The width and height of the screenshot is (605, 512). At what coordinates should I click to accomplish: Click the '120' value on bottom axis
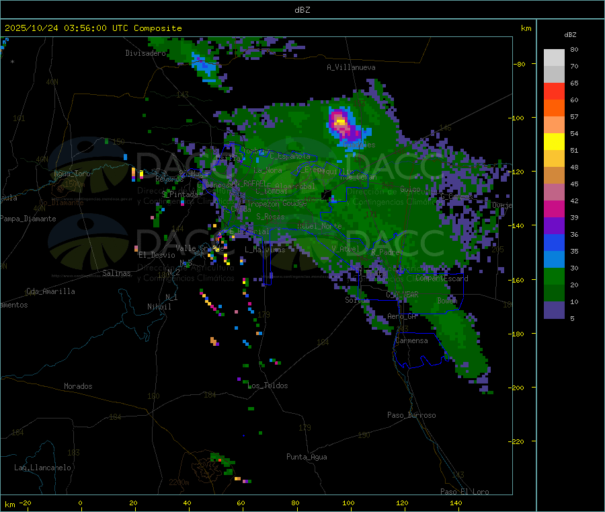click(x=402, y=503)
